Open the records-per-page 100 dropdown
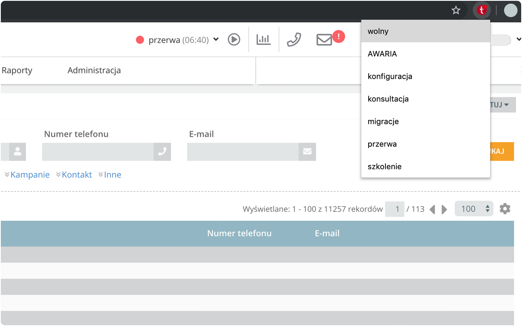Viewport: 522px width, 326px height. 474,209
